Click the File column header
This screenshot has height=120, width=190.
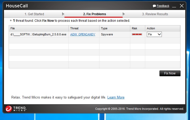click(x=39, y=28)
